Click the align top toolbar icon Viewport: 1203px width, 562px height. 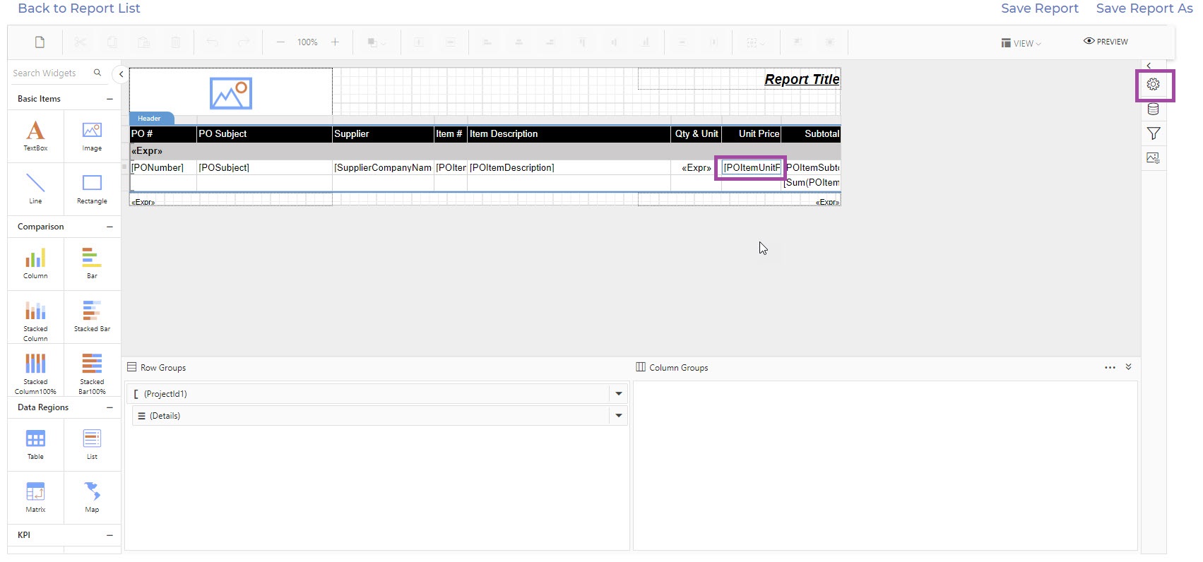pos(582,42)
